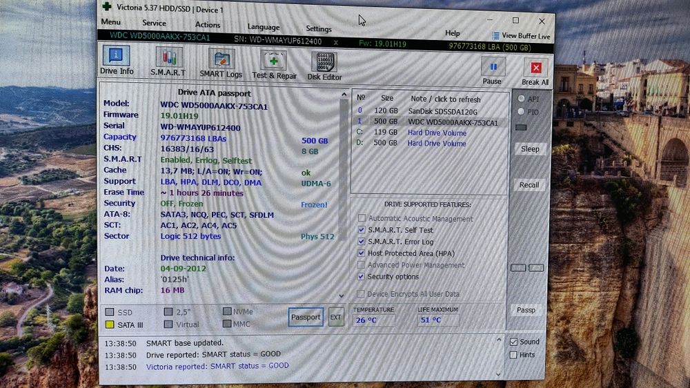Click the Life Maximum 51 °C field
690x388 pixels.
[x=438, y=320]
